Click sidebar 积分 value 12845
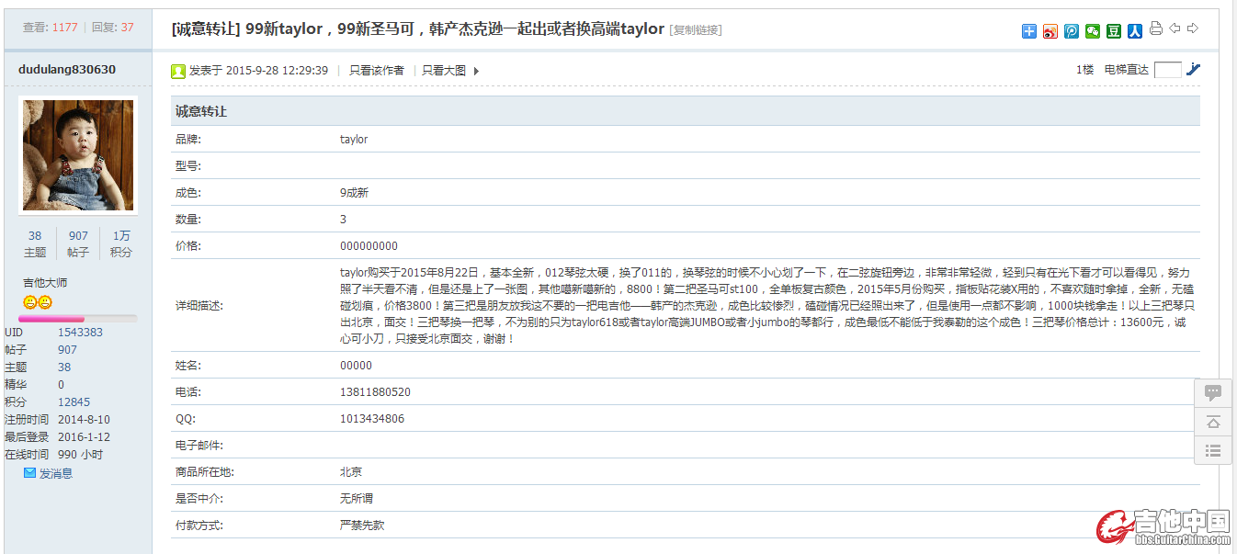The image size is (1237, 554). click(74, 402)
